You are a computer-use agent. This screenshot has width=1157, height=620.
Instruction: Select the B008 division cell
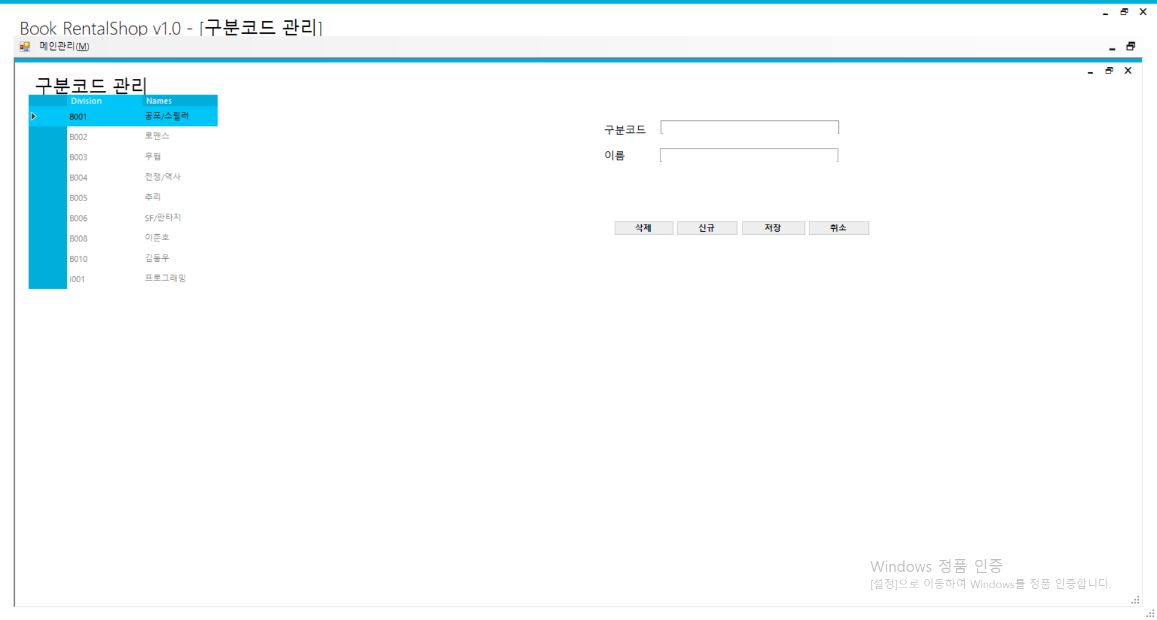(x=105, y=238)
